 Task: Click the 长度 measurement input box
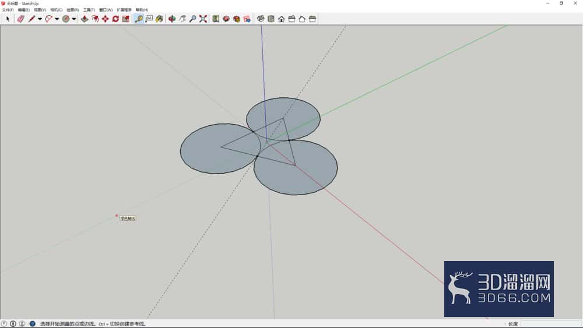click(550, 324)
